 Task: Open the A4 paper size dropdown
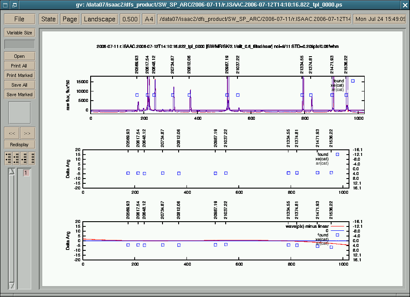tap(149, 19)
